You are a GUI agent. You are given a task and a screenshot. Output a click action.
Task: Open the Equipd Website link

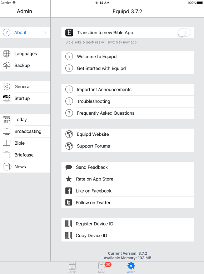click(x=128, y=134)
